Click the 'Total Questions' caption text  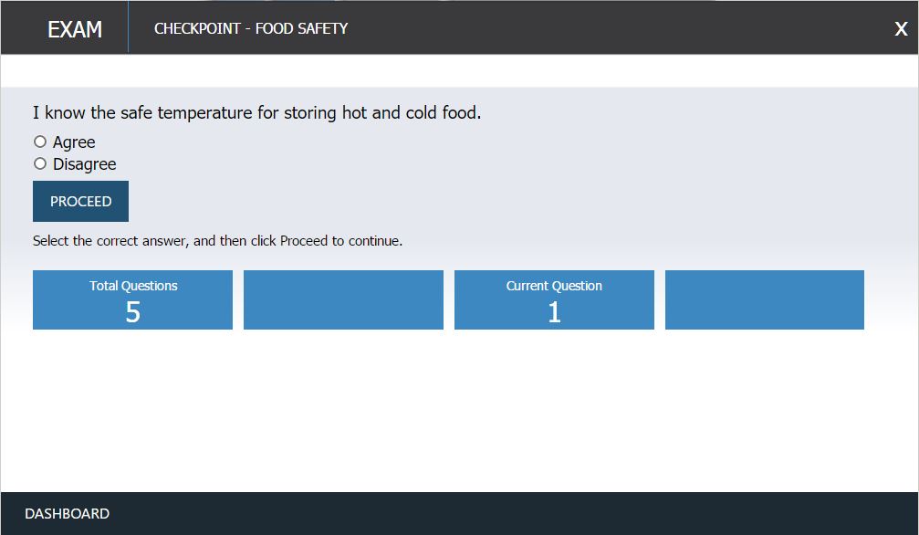(133, 286)
